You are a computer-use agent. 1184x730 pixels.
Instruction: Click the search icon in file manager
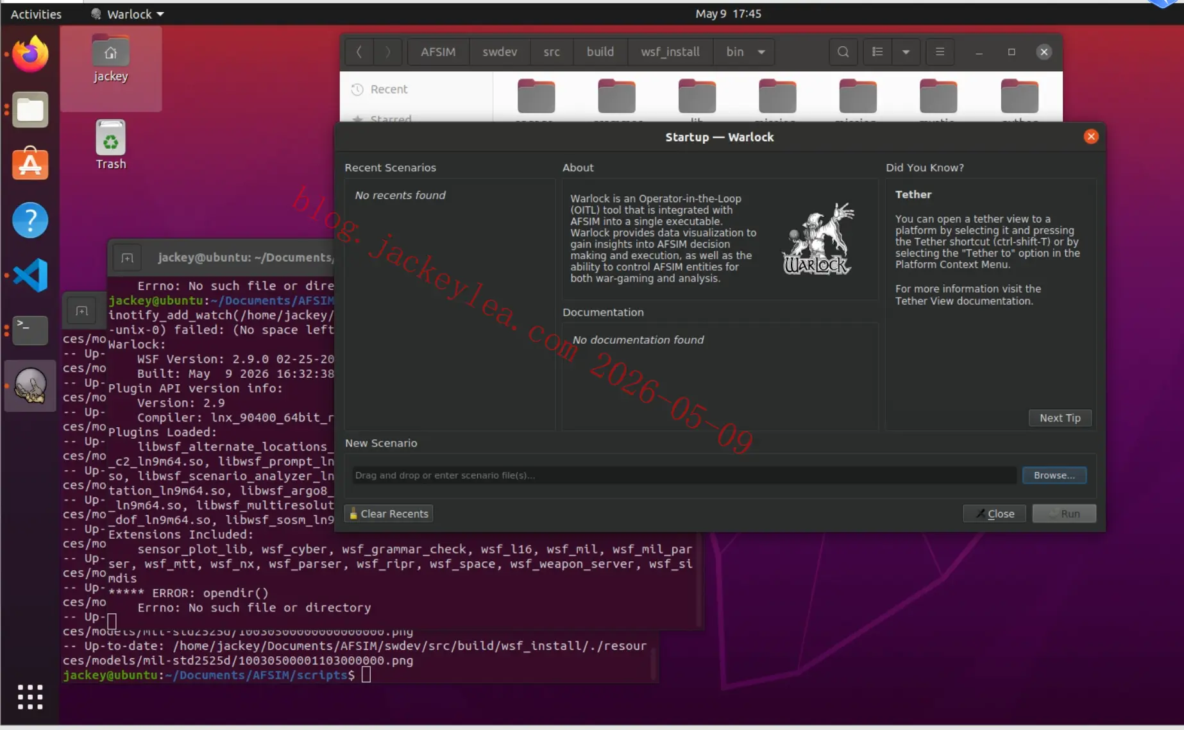tap(843, 52)
